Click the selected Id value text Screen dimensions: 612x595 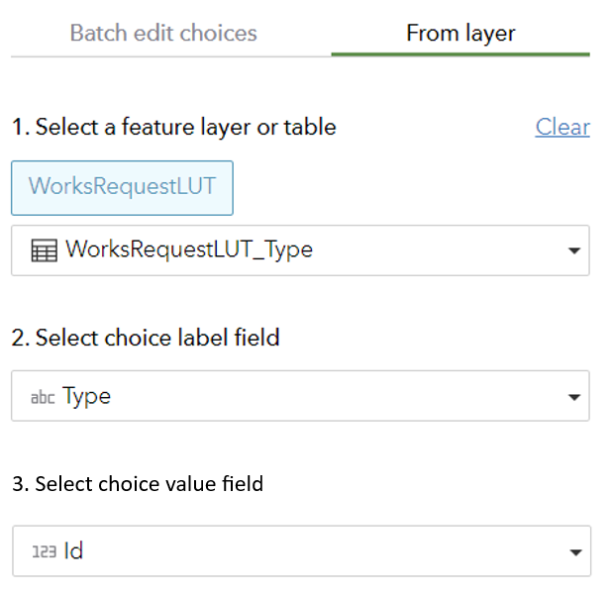pyautogui.click(x=73, y=550)
